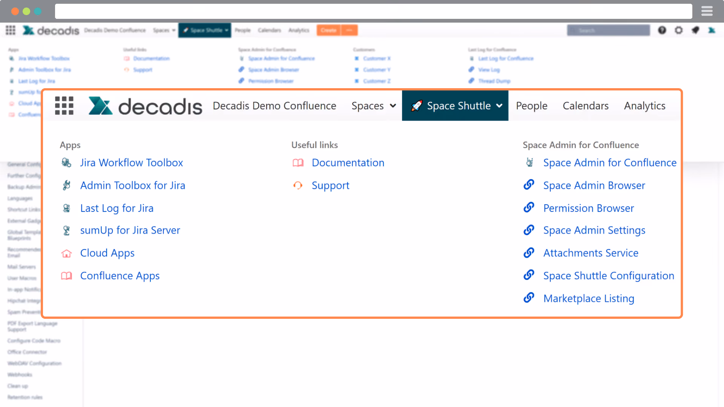The width and height of the screenshot is (724, 407).
Task: Click the sumUp for Jira Server icon in the enlarged menu
Action: click(x=66, y=230)
